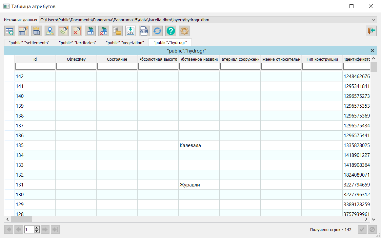This screenshot has height=238, width=381.
Task: Select the "public"."territories" tab
Action: point(77,43)
